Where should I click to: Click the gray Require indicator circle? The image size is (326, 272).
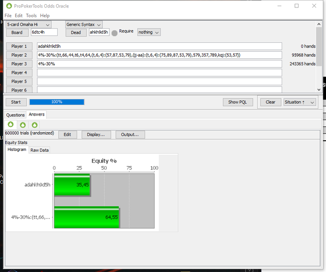(x=115, y=33)
